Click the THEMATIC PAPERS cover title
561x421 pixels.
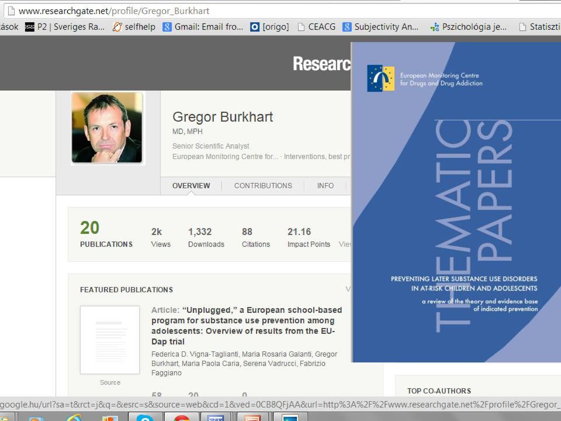[474, 226]
